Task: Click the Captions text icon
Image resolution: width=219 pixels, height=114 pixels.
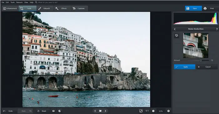Action: [74, 9]
